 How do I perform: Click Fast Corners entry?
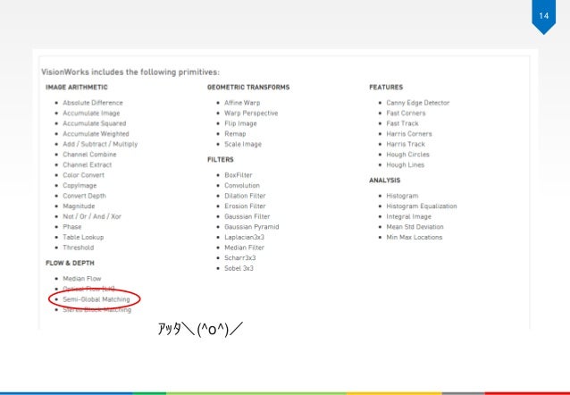(x=406, y=113)
